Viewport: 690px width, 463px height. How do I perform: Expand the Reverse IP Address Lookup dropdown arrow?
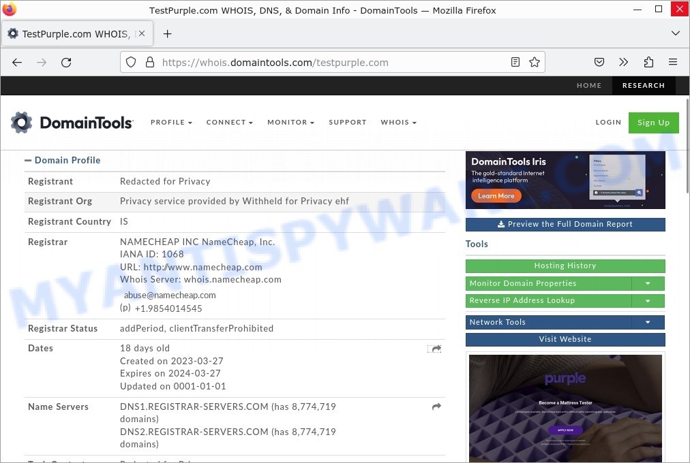coord(648,301)
